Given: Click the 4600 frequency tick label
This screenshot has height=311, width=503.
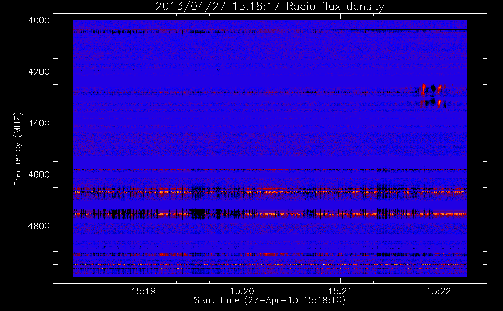Looking at the screenshot, I should tap(39, 174).
